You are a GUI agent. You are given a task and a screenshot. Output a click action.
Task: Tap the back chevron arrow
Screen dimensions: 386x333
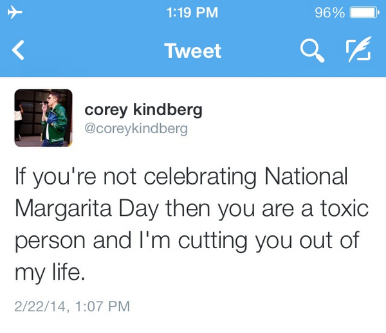coord(19,51)
